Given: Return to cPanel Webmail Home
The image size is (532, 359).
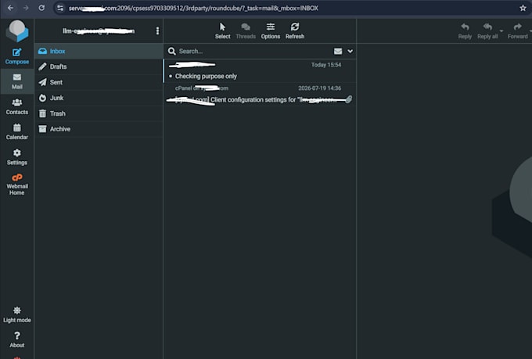Looking at the screenshot, I should tap(17, 185).
